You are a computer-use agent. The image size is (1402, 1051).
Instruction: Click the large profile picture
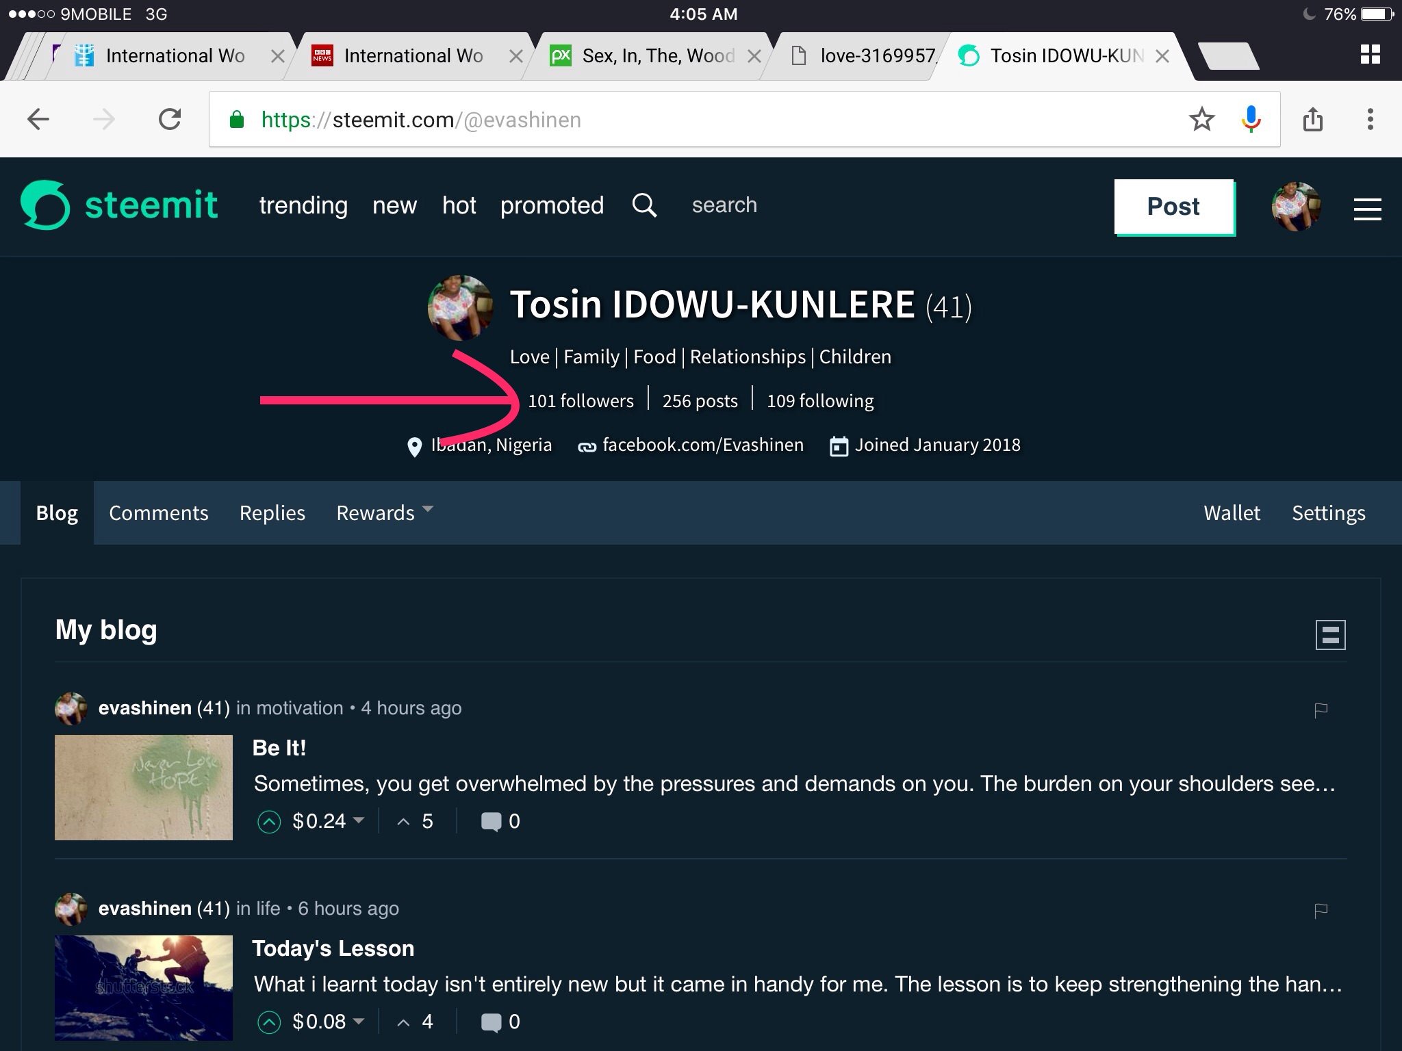pos(460,307)
